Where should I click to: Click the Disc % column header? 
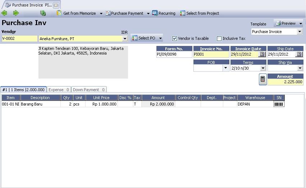tap(125, 98)
